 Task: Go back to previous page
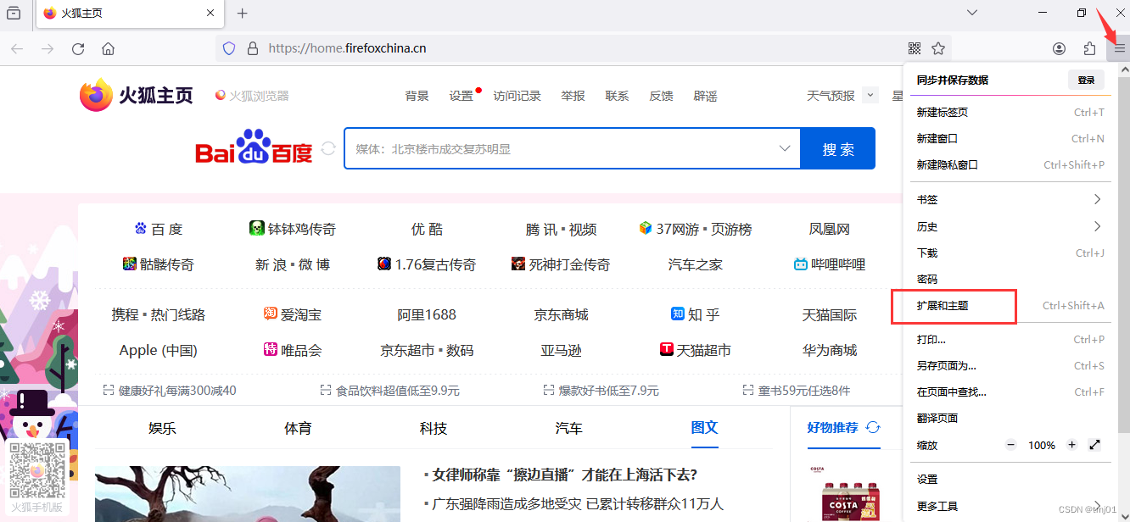click(x=17, y=48)
